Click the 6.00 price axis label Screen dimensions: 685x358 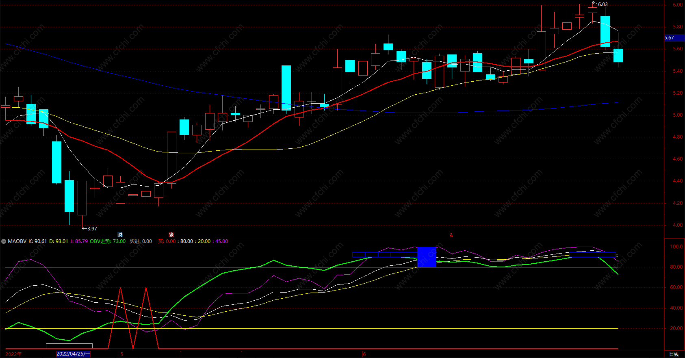pos(678,5)
